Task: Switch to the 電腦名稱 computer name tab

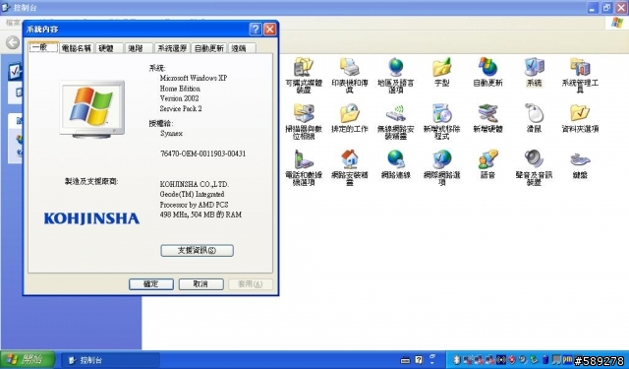Action: pyautogui.click(x=77, y=48)
